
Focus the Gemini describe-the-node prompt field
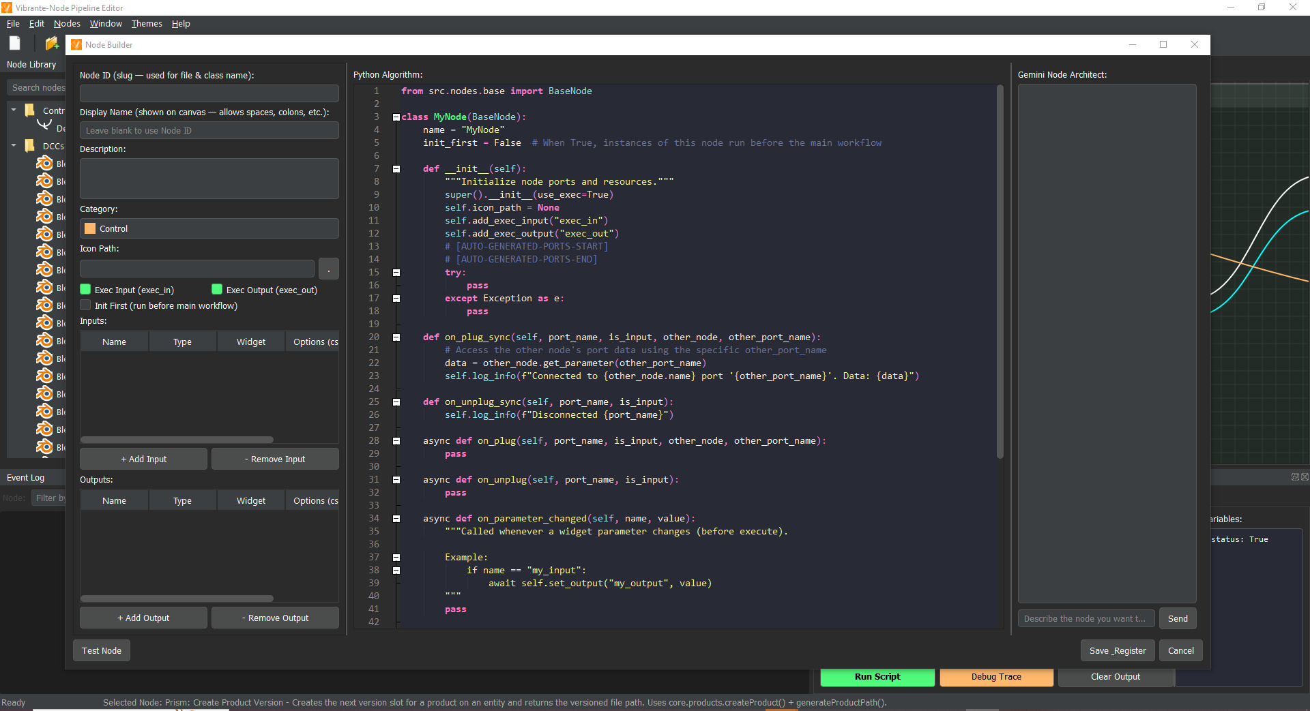(1086, 618)
